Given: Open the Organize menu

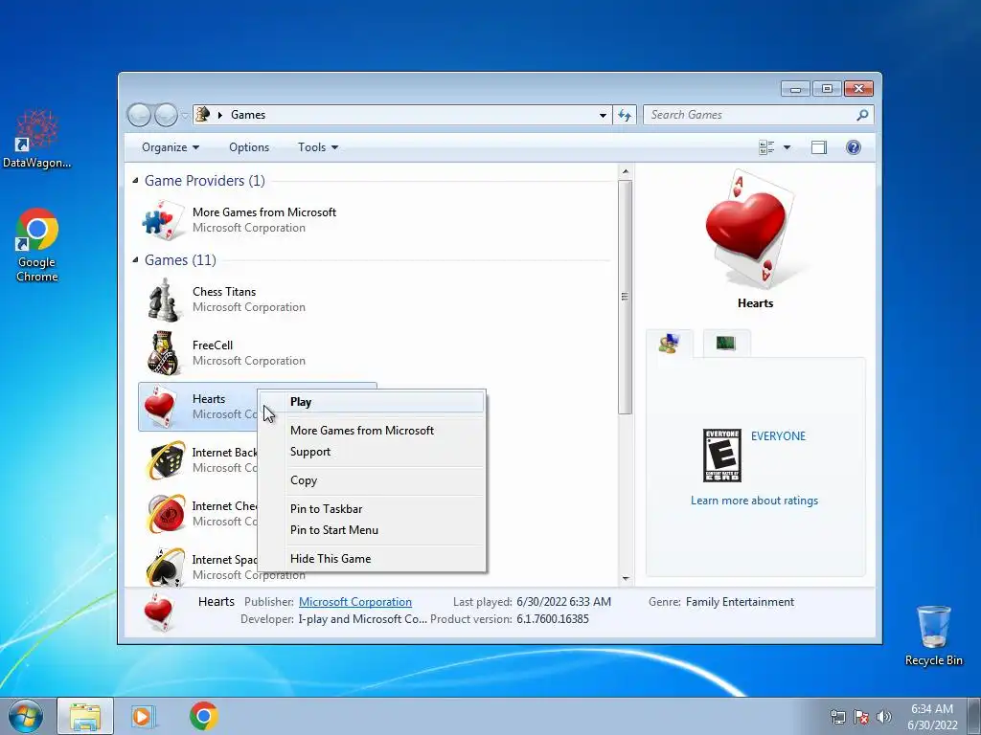Looking at the screenshot, I should tap(171, 147).
